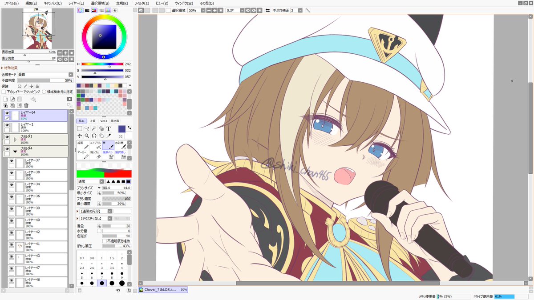Open the 手ぶれ補正 stabilizer dropdown

pyautogui.click(x=296, y=10)
